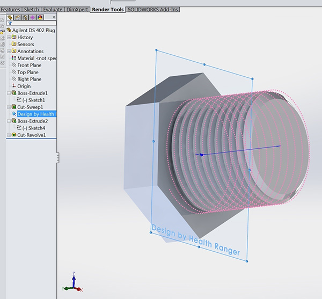The image size is (322, 299).
Task: Expand the Annotations node
Action: [x=9, y=52]
